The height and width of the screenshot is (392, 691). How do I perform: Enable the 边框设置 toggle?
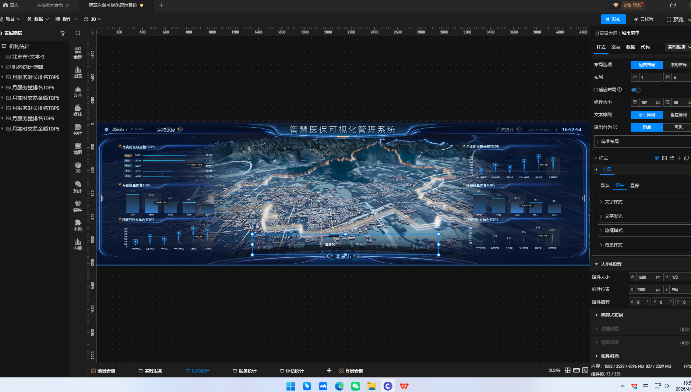click(684, 329)
